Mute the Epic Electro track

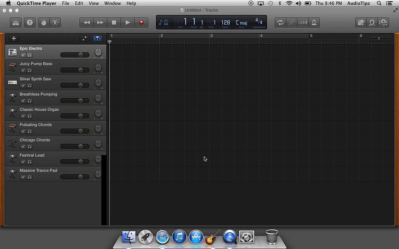pos(23,55)
